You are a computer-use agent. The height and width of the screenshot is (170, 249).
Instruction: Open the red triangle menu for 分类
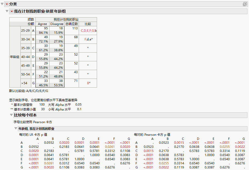tap(7, 4)
